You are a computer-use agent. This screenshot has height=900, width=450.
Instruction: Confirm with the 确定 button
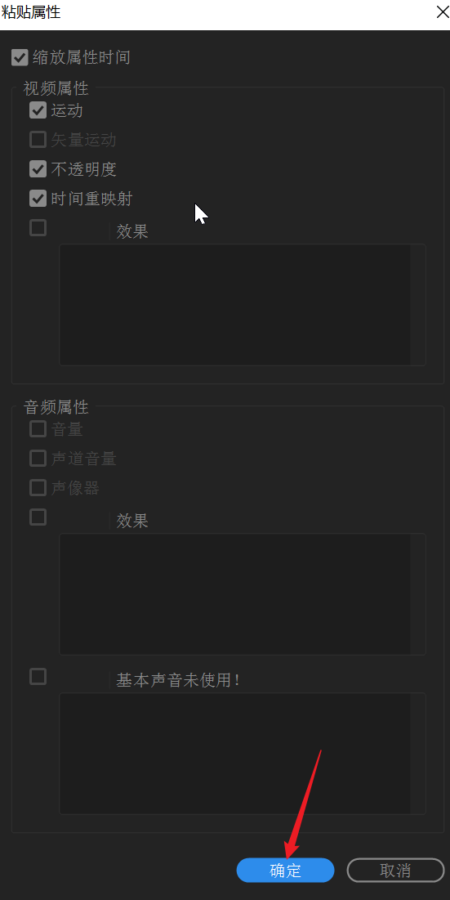tap(286, 870)
